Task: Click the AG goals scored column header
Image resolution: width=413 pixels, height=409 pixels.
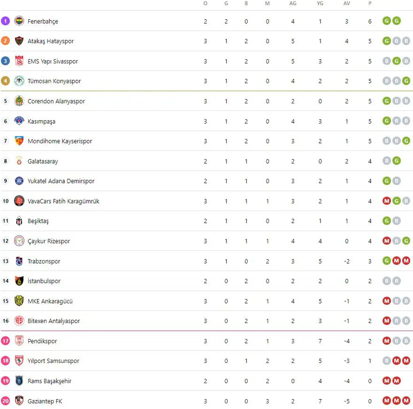Action: (293, 3)
